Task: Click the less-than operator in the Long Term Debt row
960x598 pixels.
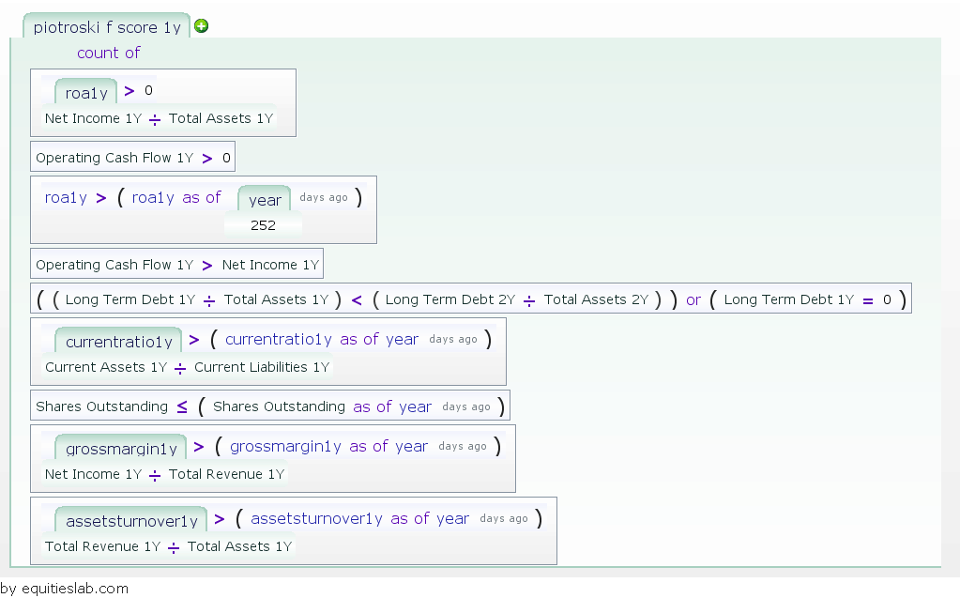Action: click(357, 299)
